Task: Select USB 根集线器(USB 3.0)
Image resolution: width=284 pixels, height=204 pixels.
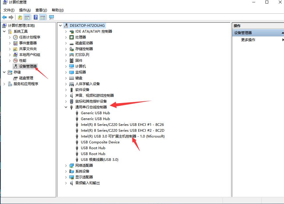Action: pos(100,160)
